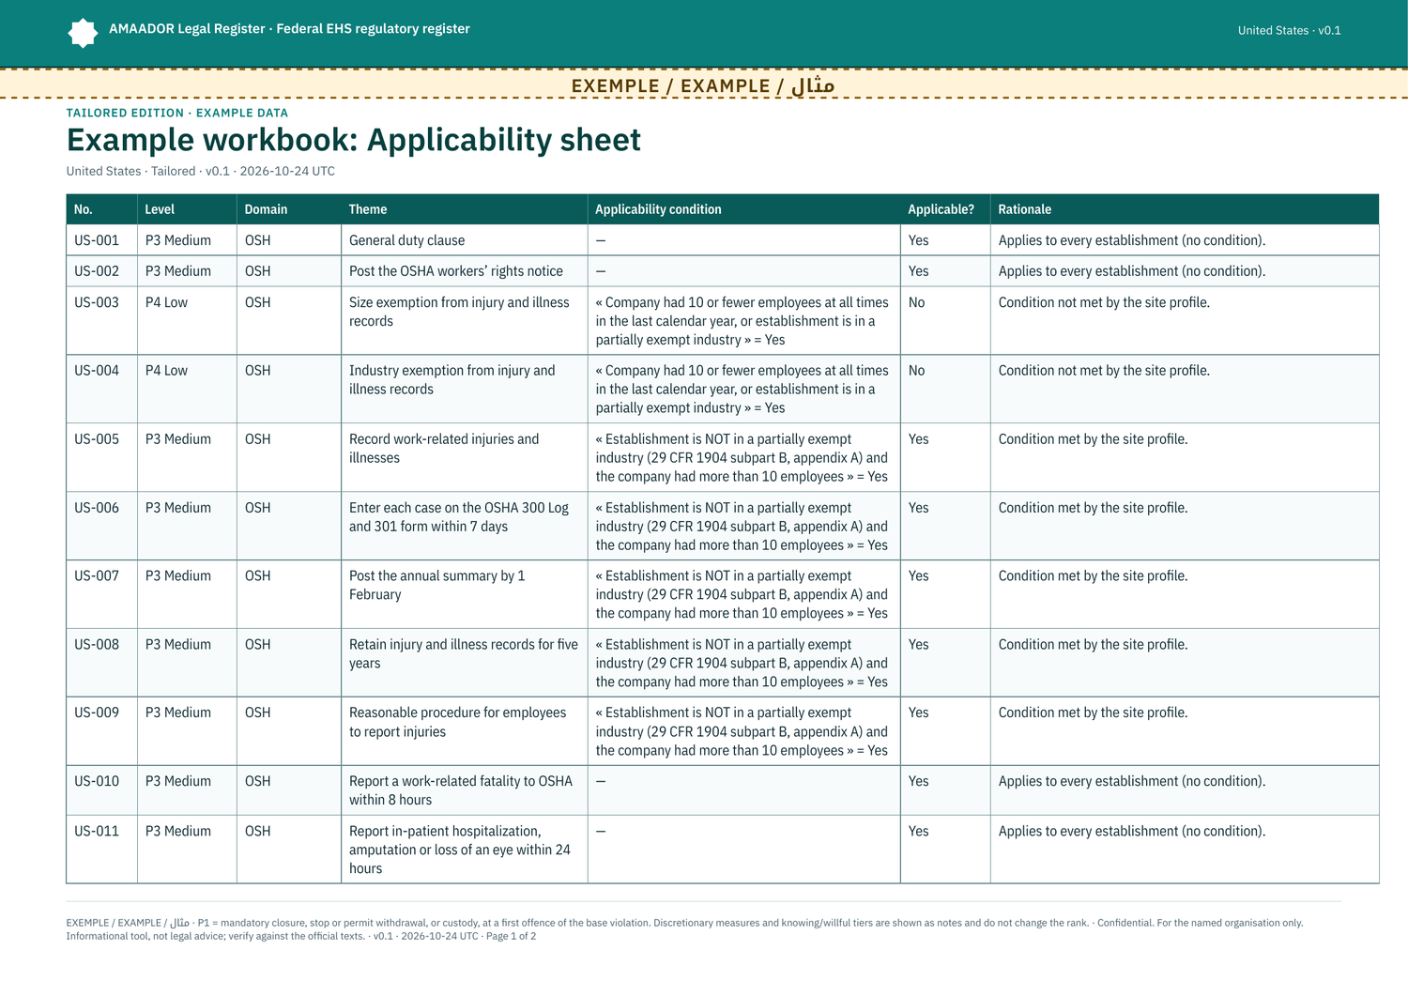Click 'Industry exemption from injury and illness records'
The image size is (1408, 996).
click(451, 380)
